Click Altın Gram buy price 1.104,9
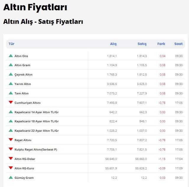This screenshot has height=187, width=189. (112, 65)
